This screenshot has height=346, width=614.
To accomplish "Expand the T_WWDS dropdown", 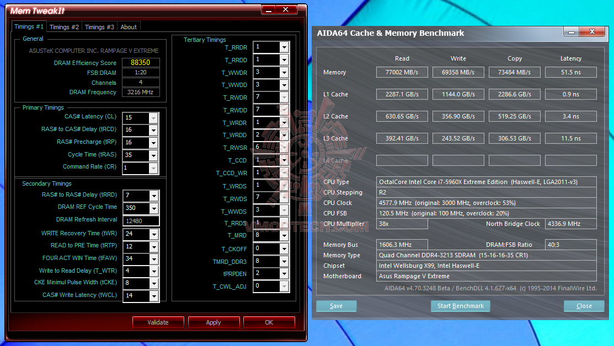I will (284, 210).
